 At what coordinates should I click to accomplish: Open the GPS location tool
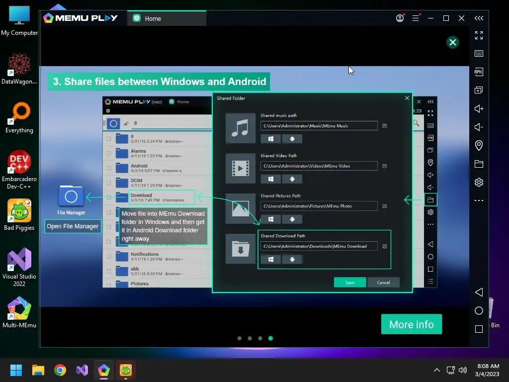(479, 145)
